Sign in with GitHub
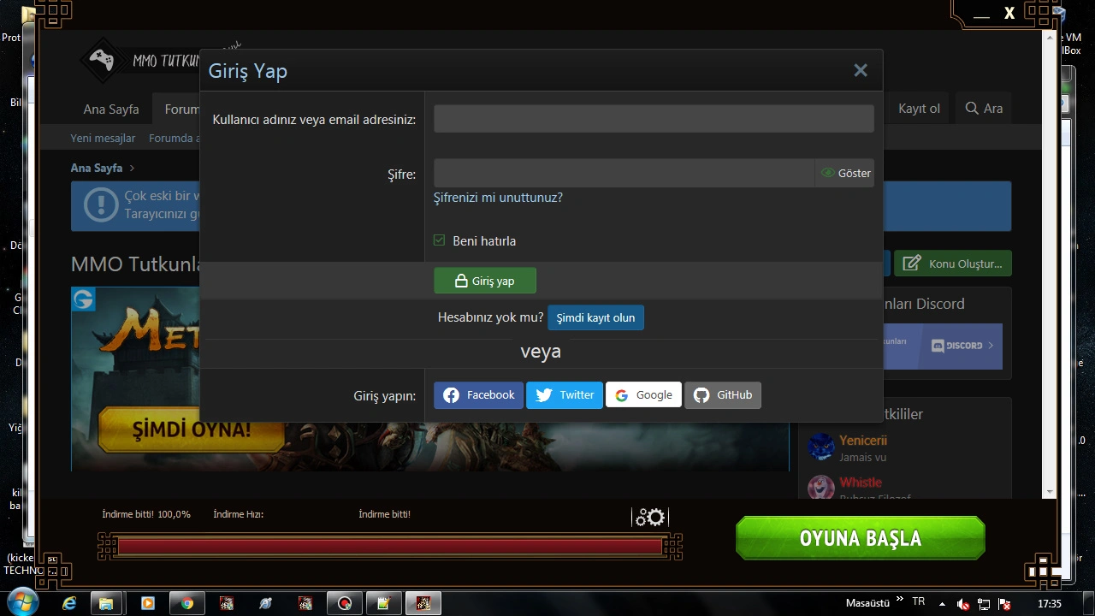This screenshot has width=1095, height=616. click(x=723, y=395)
